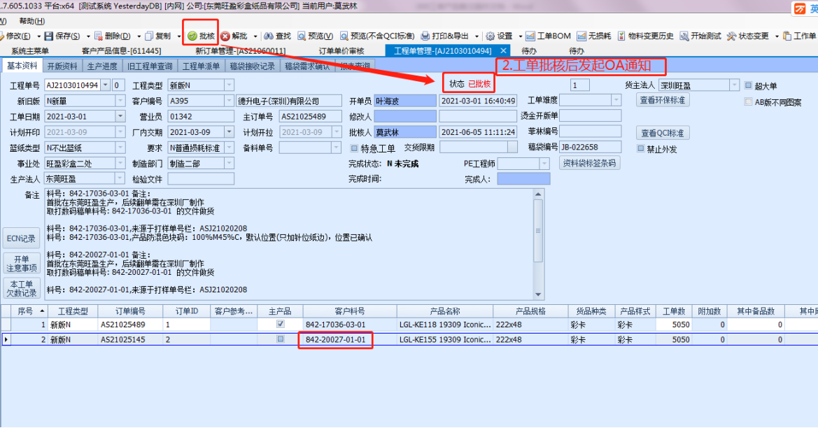
Task: Open the 工程类型 新版N dropdown
Action: coord(229,85)
